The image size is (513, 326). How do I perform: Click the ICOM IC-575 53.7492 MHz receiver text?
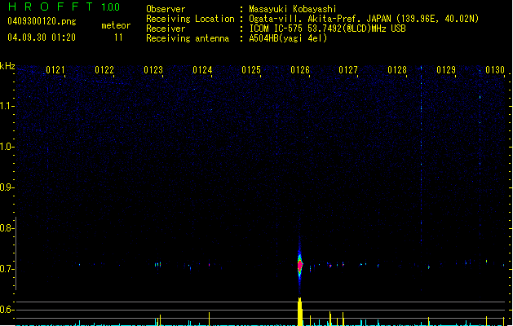pos(327,29)
